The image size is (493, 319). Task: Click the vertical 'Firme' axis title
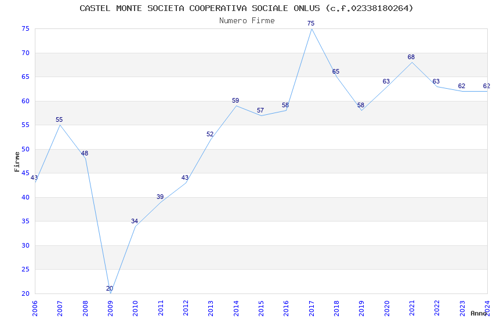17,162
